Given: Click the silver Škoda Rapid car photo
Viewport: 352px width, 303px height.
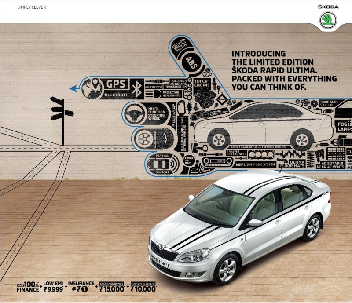Looking at the screenshot, I should tap(237, 224).
